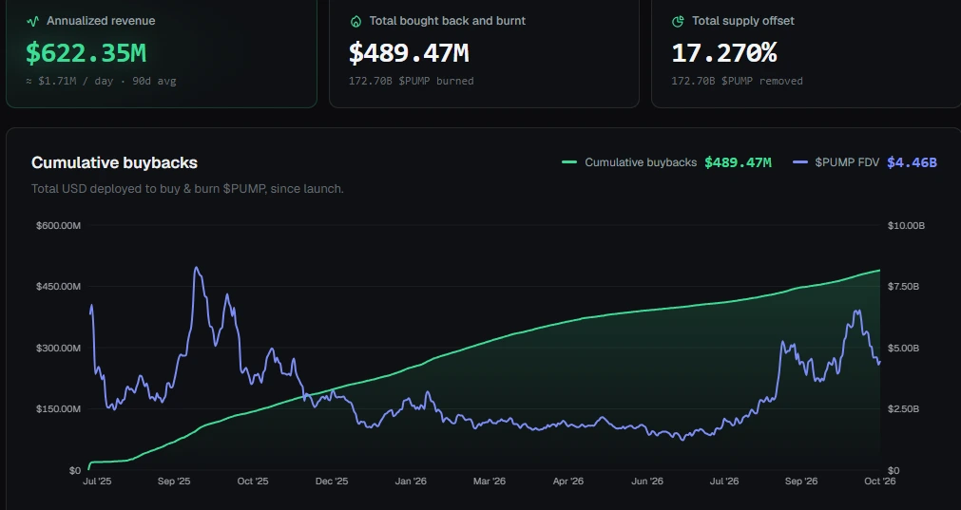Click '172.70B $PUMP burned' caption
The height and width of the screenshot is (510, 961).
click(x=412, y=81)
